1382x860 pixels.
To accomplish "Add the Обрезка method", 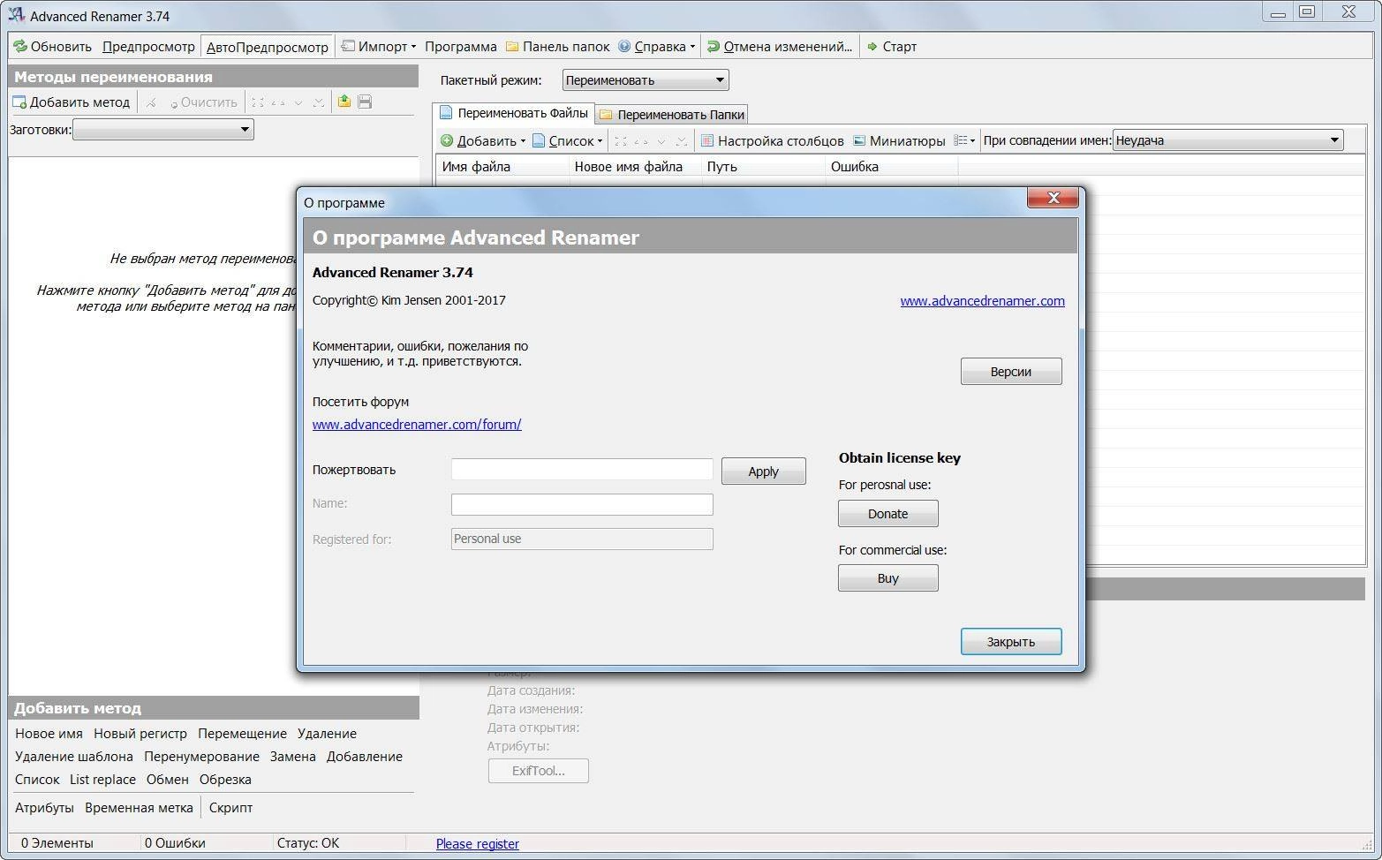I will (x=225, y=780).
